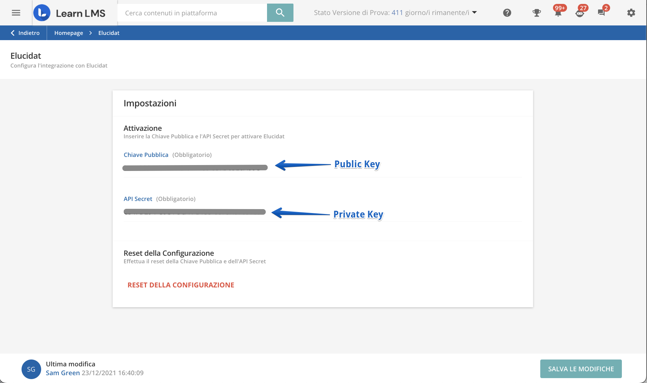647x383 pixels.
Task: Open the settings gear icon
Action: 631,13
